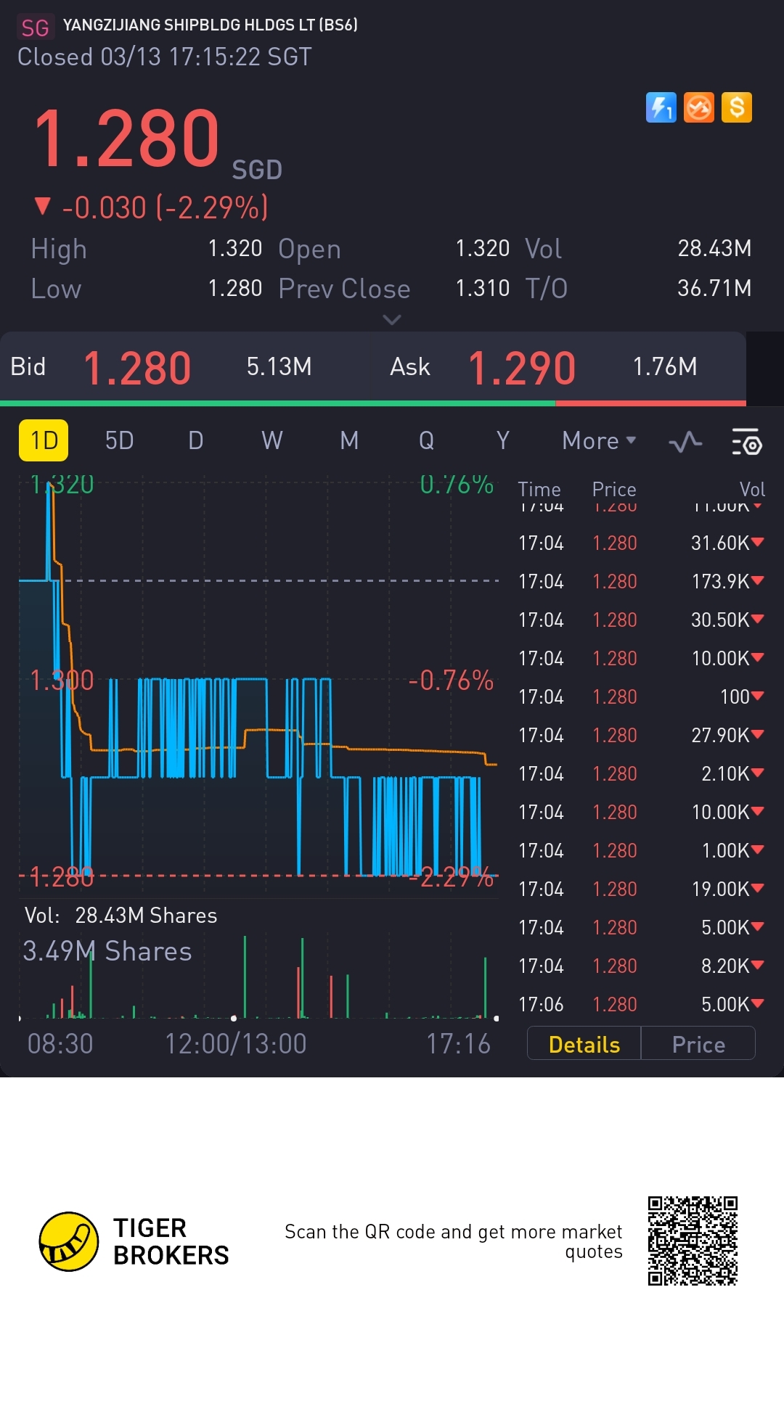Switch to the 5D chart tab
The image size is (784, 1406).
pos(119,440)
